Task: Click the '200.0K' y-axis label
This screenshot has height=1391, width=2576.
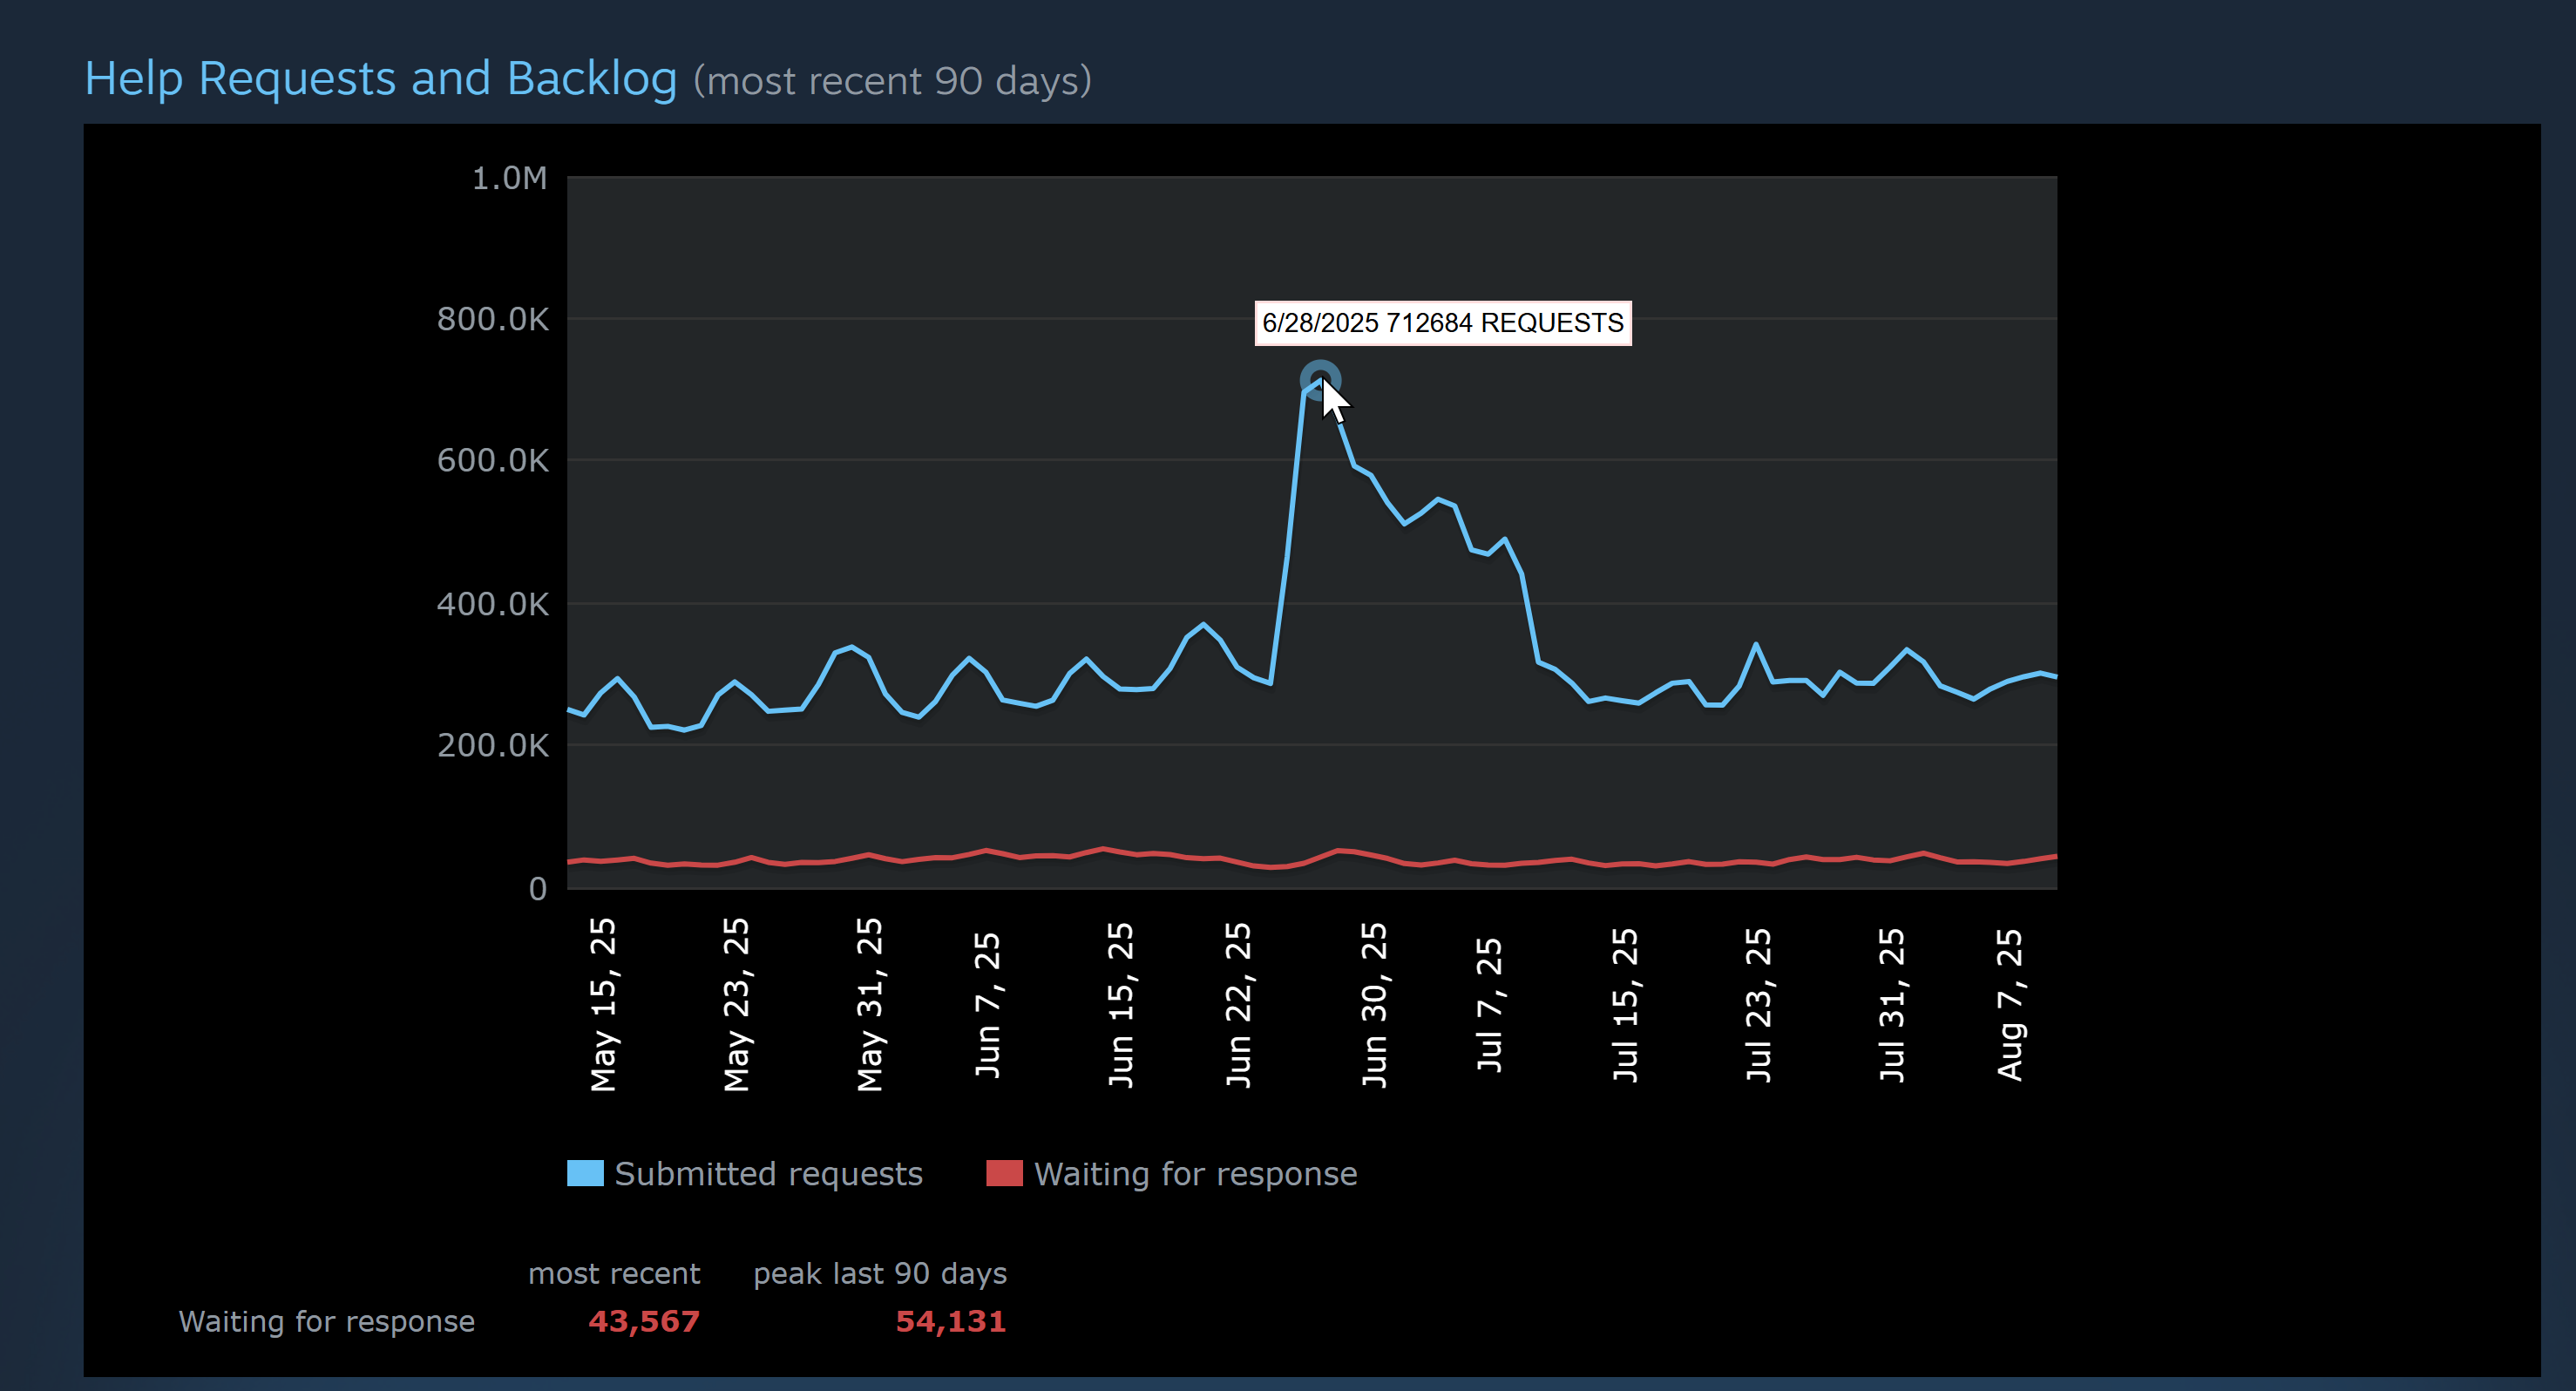Action: pos(492,744)
